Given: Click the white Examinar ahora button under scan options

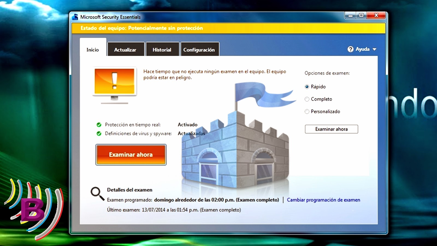Looking at the screenshot, I should pos(331,129).
